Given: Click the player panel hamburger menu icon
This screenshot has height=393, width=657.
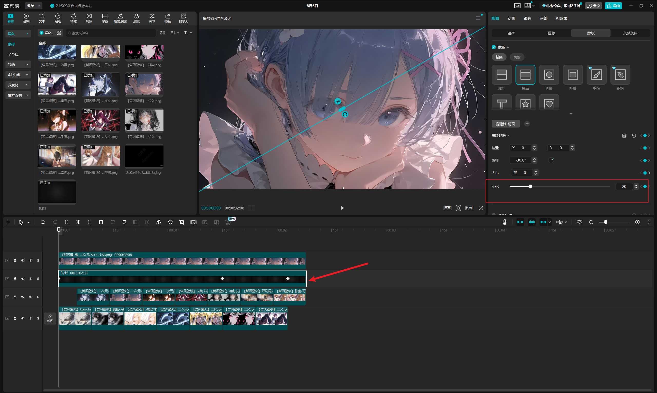Looking at the screenshot, I should click(x=478, y=18).
